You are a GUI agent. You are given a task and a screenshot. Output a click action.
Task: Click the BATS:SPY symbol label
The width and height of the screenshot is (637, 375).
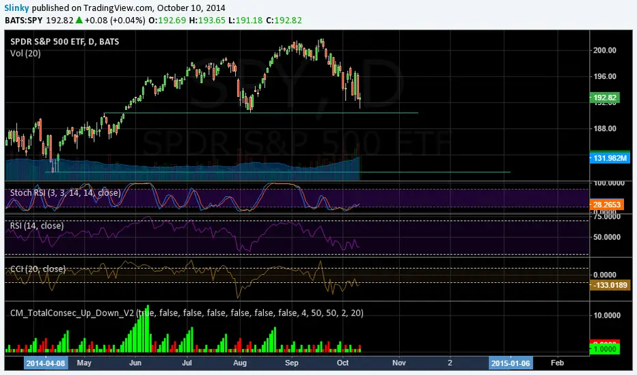[x=23, y=20]
